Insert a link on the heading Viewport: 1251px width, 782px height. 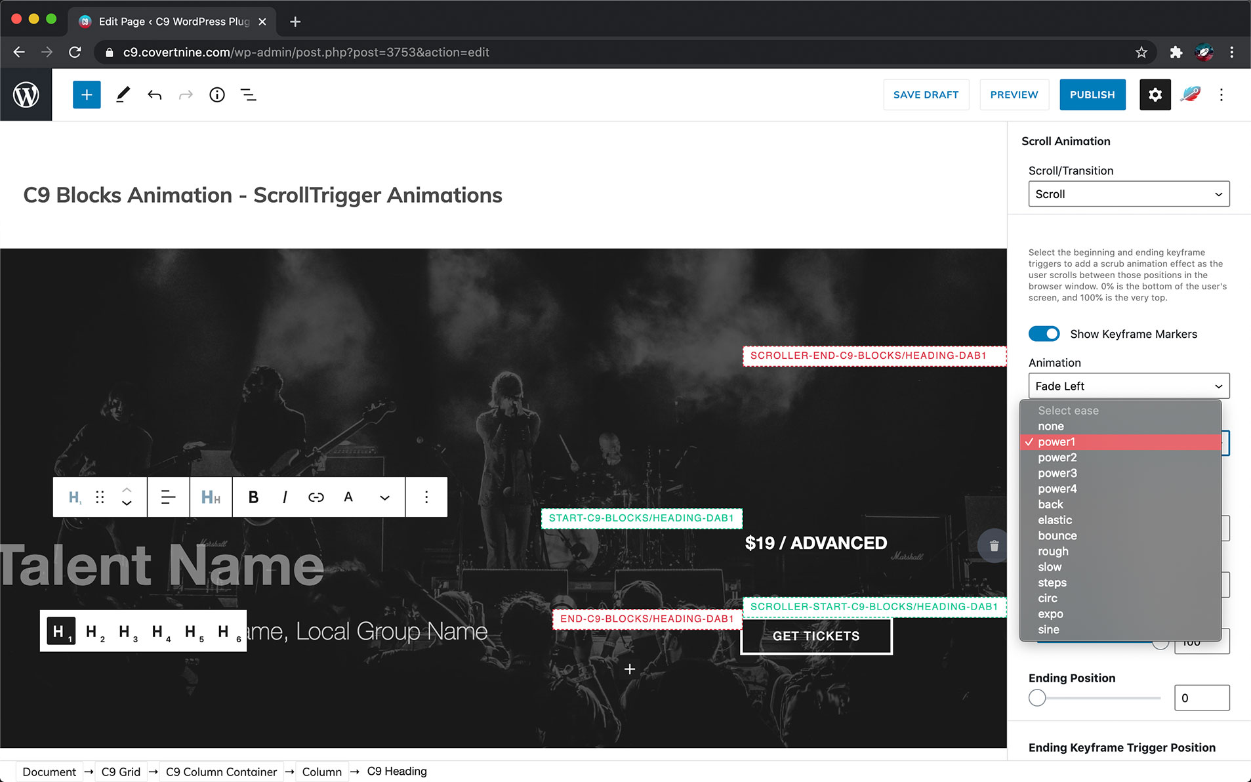(316, 497)
